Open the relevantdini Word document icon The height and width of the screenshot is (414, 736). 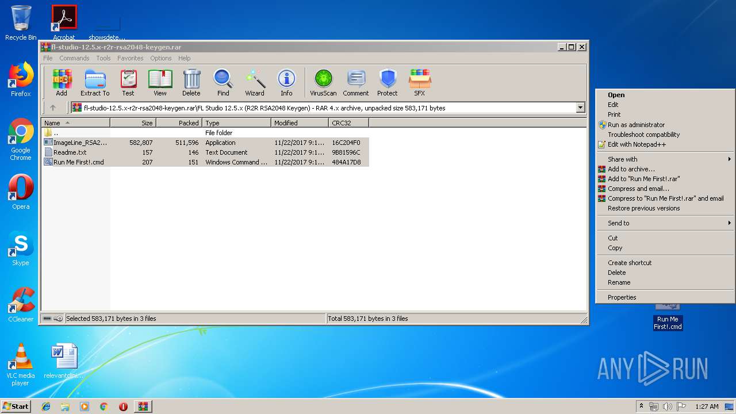(x=64, y=361)
